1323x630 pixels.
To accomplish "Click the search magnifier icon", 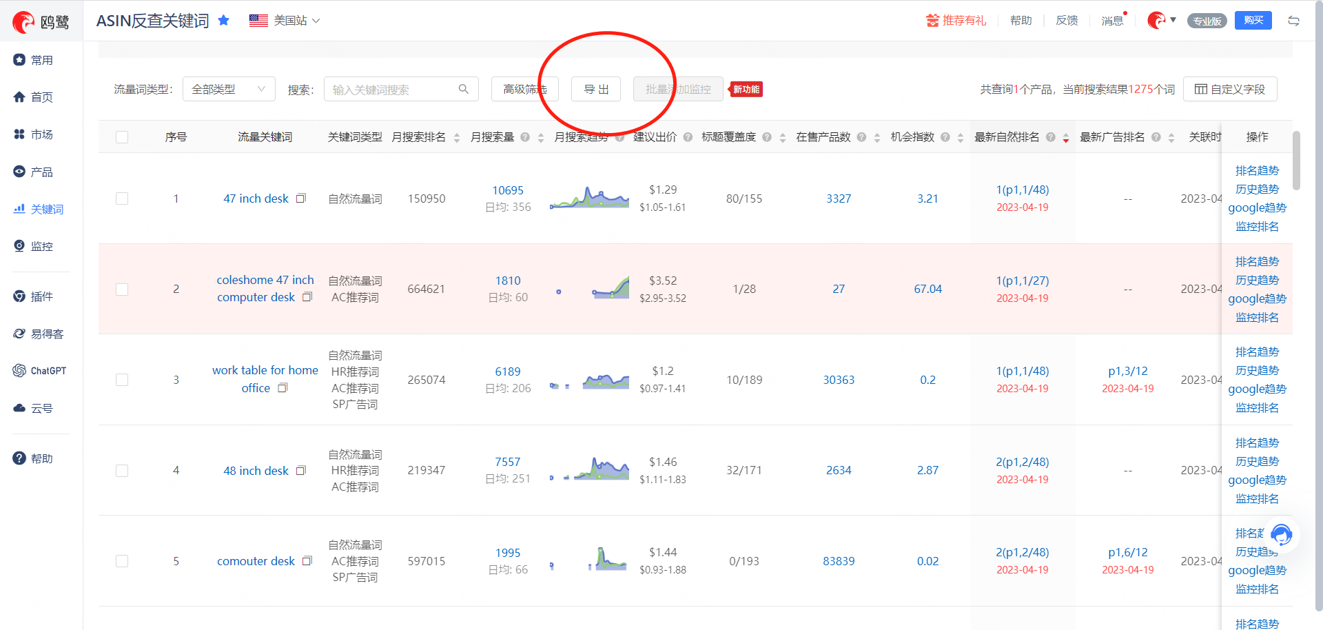I will tap(464, 89).
